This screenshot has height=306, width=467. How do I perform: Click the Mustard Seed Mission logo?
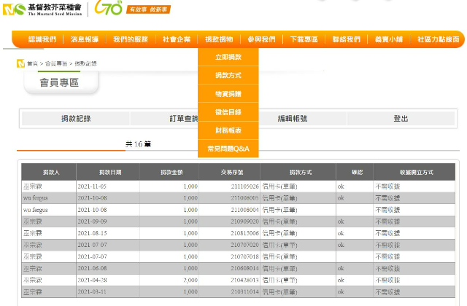43,9
